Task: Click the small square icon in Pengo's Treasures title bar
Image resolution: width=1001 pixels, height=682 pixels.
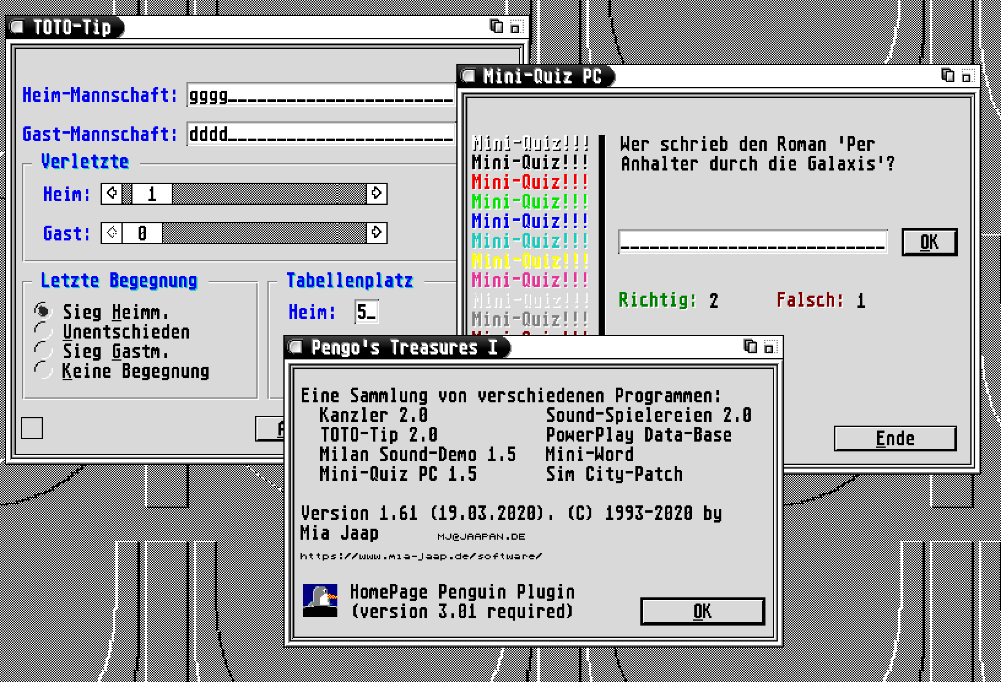Action: (769, 348)
